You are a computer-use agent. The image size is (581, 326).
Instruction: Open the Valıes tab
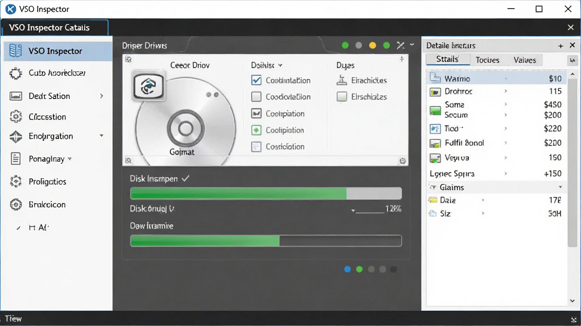(524, 60)
